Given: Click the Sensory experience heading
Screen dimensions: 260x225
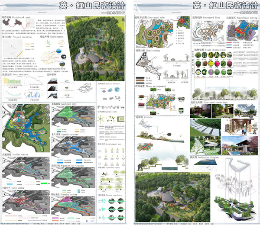Looking at the screenshot, I should tap(110, 195).
